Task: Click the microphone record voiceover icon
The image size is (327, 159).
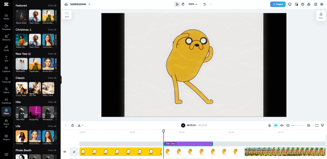Action: point(270,126)
